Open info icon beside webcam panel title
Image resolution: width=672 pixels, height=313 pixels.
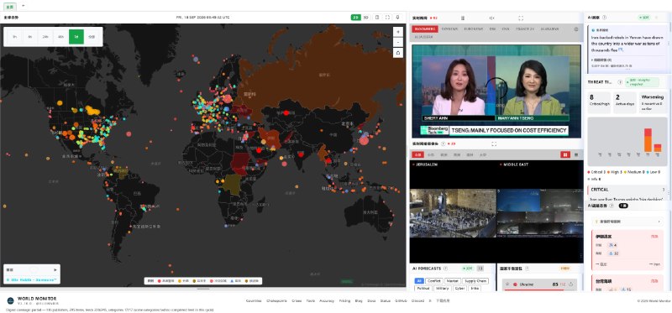pyautogui.click(x=443, y=143)
